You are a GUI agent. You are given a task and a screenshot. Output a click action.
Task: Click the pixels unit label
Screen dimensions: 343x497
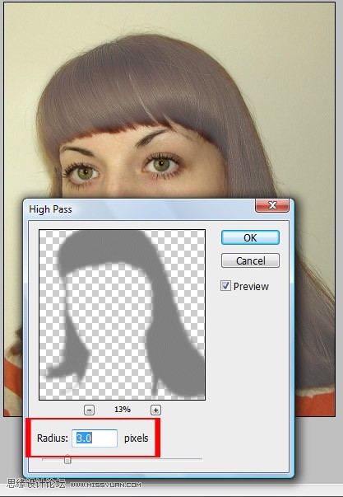coord(136,438)
